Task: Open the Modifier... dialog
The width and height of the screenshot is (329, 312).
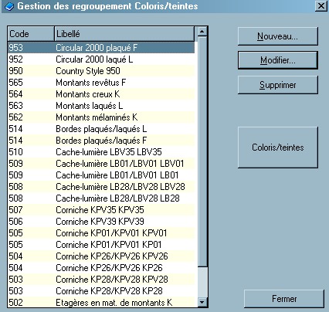Action: [x=278, y=60]
